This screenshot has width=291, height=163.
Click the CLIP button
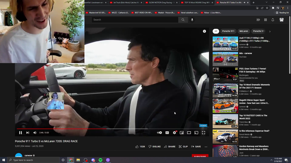[x=183, y=147]
